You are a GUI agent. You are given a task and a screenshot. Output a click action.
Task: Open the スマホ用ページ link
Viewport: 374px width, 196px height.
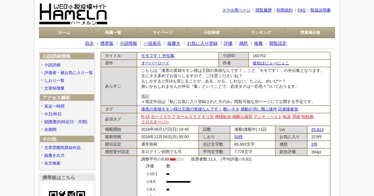coord(236,10)
